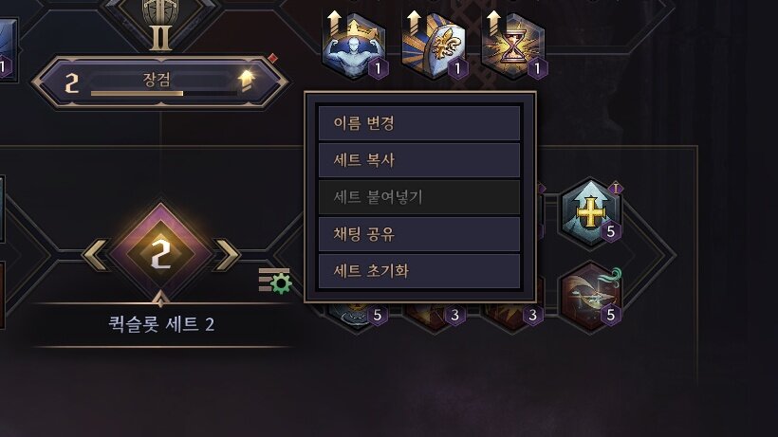Switch to previous quick slot set
Image resolution: width=778 pixels, height=437 pixels.
96,255
